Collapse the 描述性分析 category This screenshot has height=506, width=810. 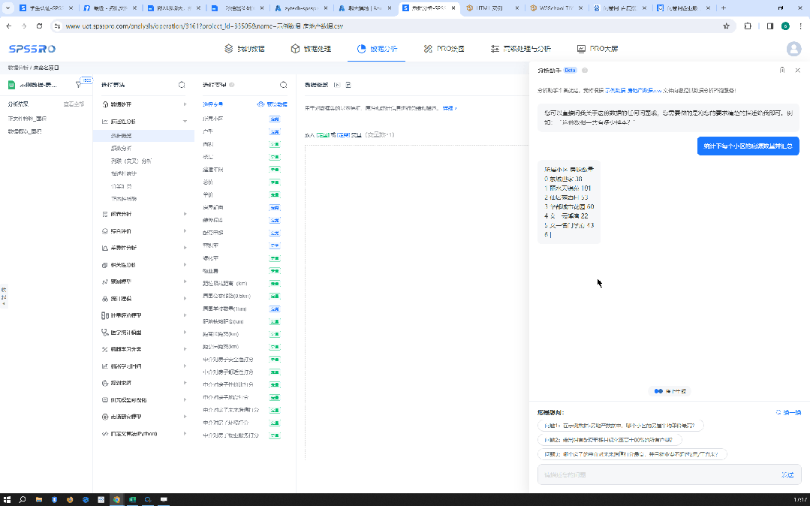185,121
